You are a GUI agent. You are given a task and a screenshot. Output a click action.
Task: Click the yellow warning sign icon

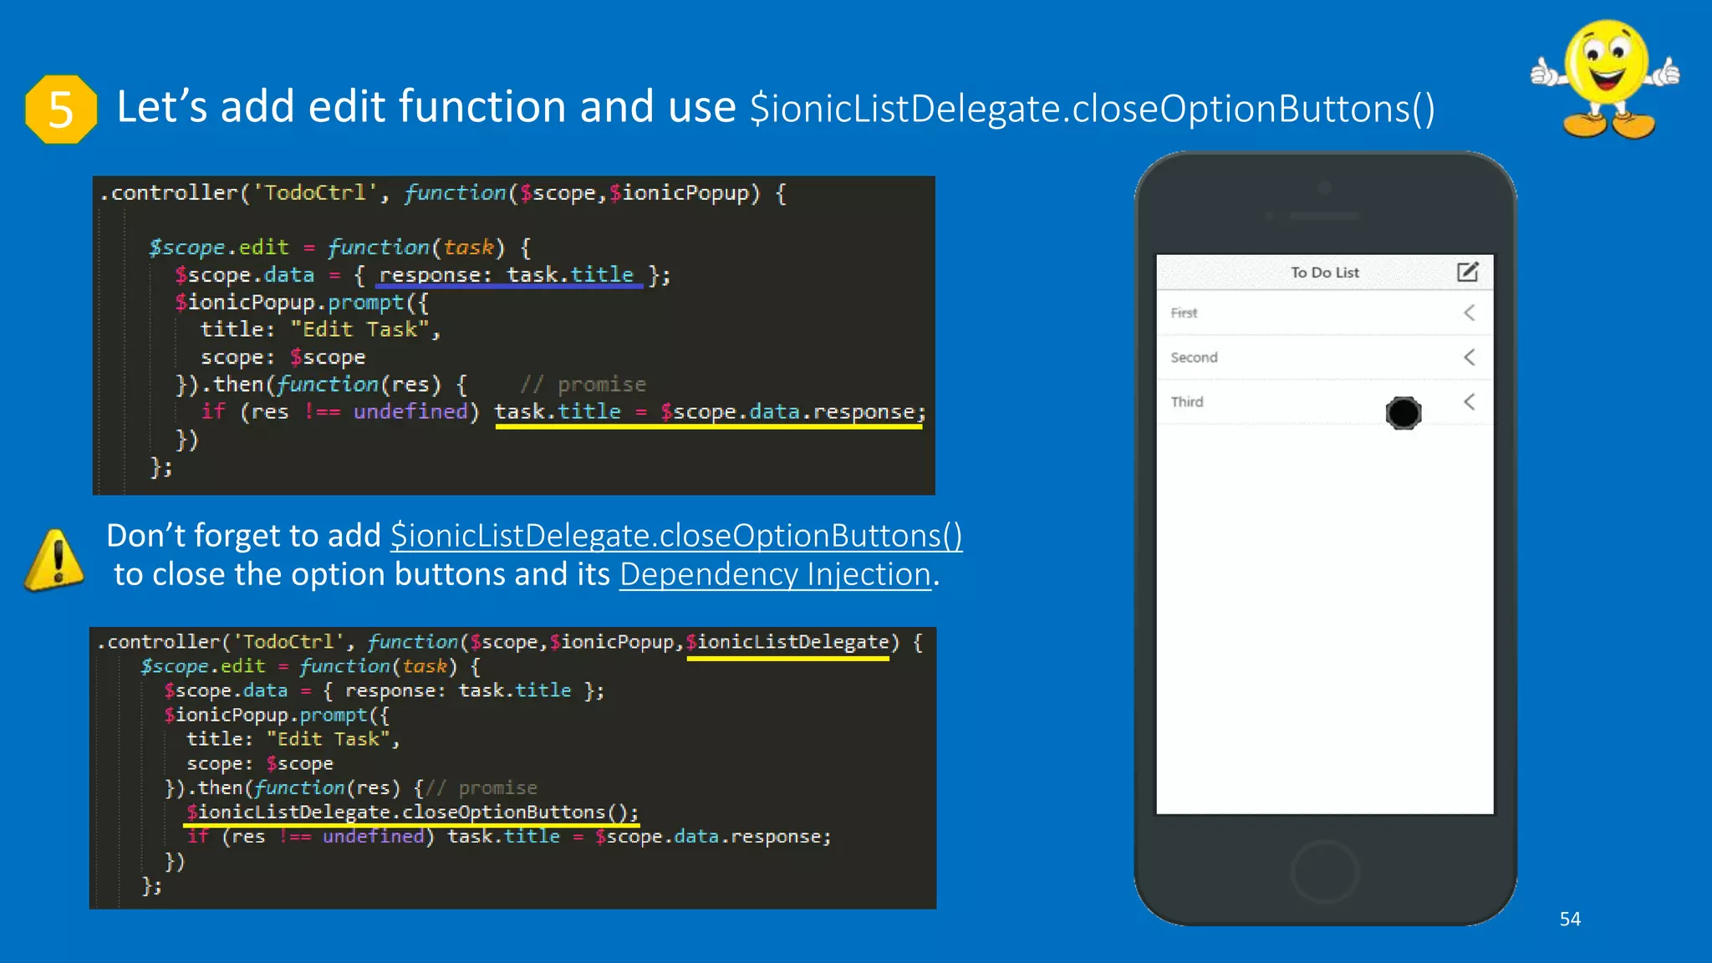tap(54, 559)
